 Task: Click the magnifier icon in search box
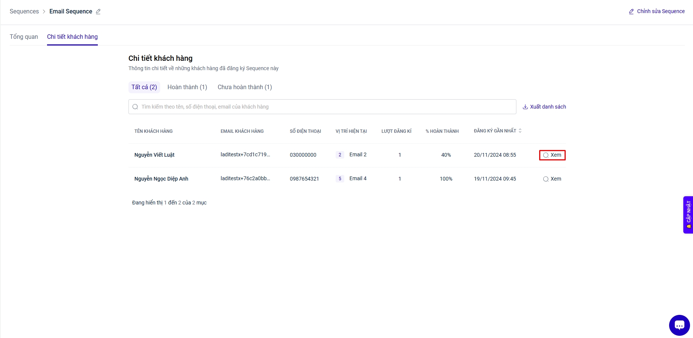click(x=135, y=107)
